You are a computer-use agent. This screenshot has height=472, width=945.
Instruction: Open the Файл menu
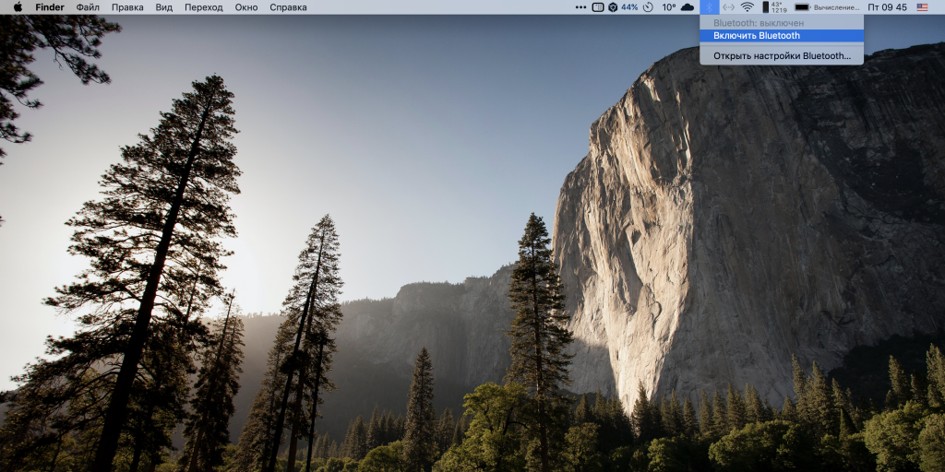(x=88, y=7)
